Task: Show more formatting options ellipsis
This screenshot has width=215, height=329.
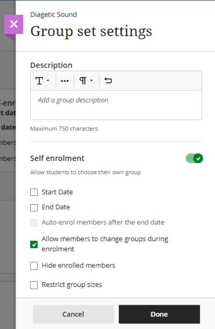Action: click(64, 81)
